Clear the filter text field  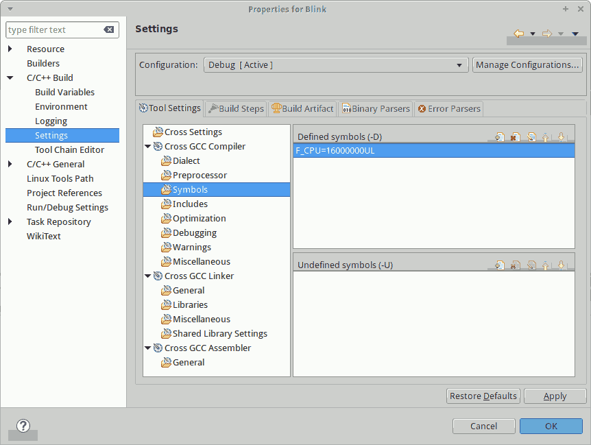click(109, 30)
